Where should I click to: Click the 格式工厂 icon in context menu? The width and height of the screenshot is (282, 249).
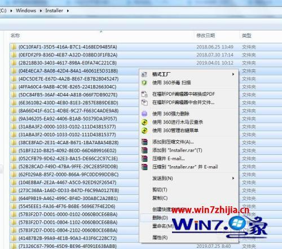tap(144, 74)
